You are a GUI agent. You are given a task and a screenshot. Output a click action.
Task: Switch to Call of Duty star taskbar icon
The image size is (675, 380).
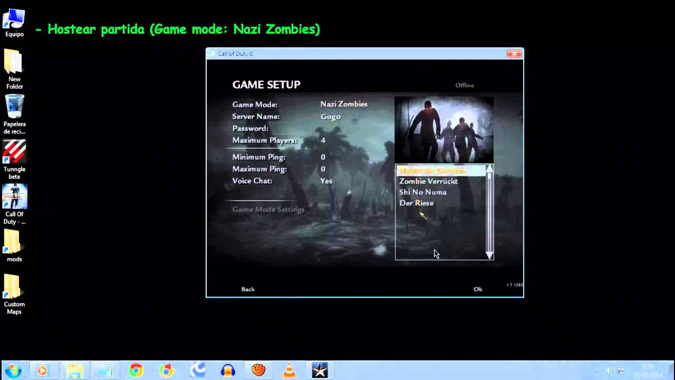coord(320,370)
